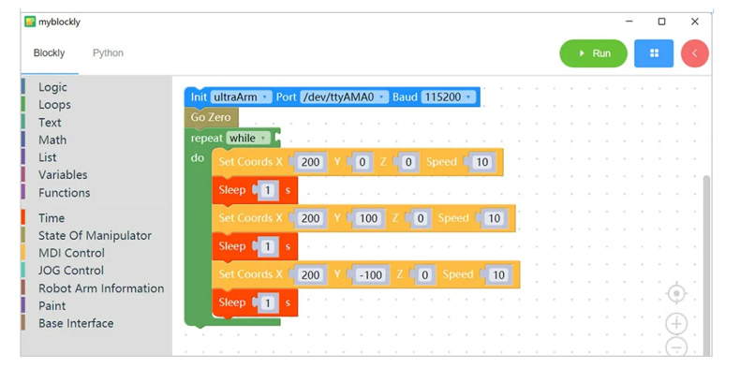Click the blue grid menu icon
The image size is (740, 369).
[x=654, y=53]
